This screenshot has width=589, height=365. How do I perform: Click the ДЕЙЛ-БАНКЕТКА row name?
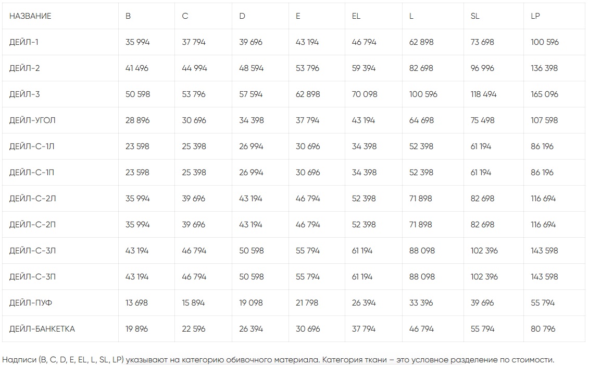coord(42,329)
